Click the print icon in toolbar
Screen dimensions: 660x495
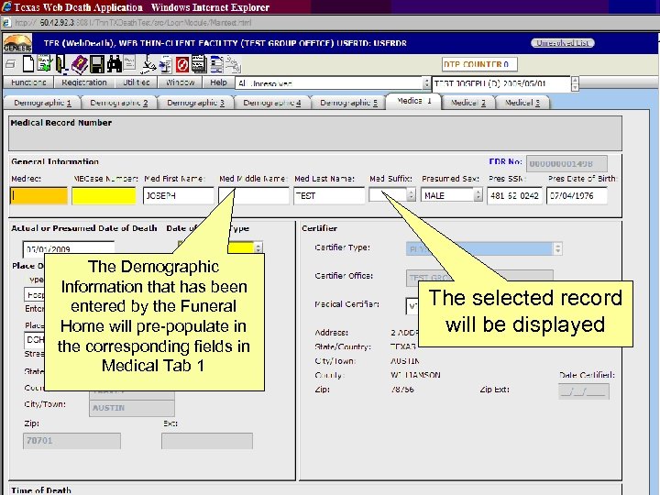(x=10, y=64)
